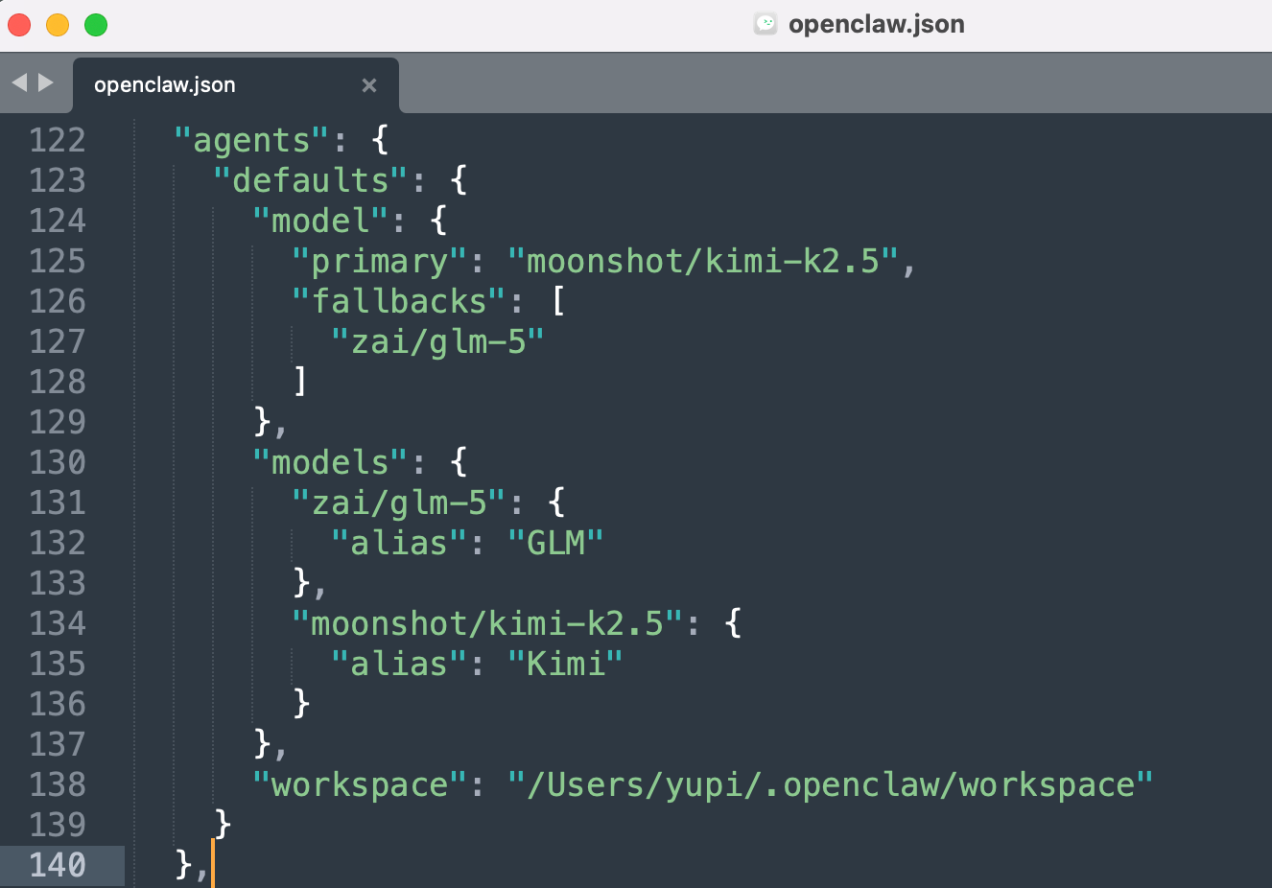The image size is (1272, 888).
Task: Click line number 132 in the gutter
Action: click(58, 543)
